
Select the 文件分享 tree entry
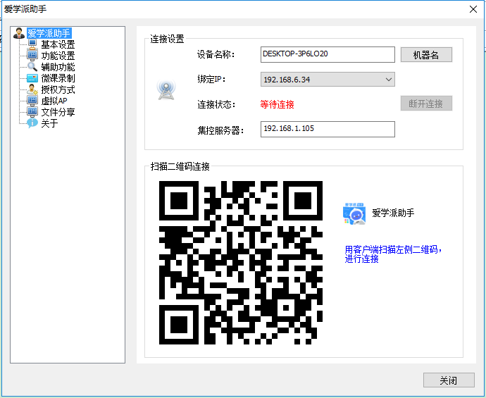pos(58,111)
